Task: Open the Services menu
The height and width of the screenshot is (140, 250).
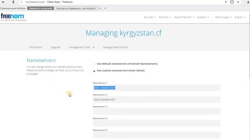Action: coord(150,17)
